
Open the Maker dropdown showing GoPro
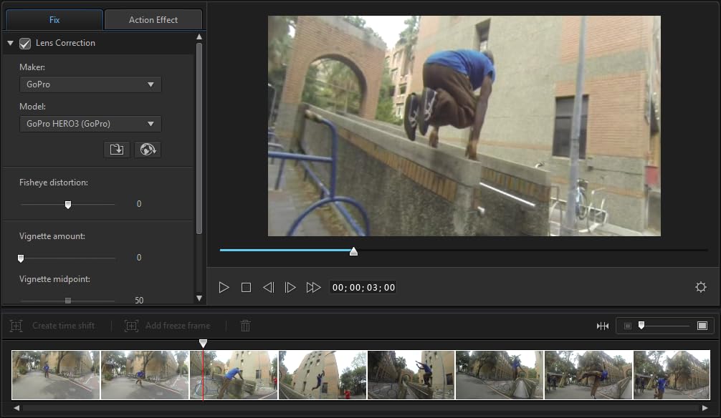[x=90, y=84]
